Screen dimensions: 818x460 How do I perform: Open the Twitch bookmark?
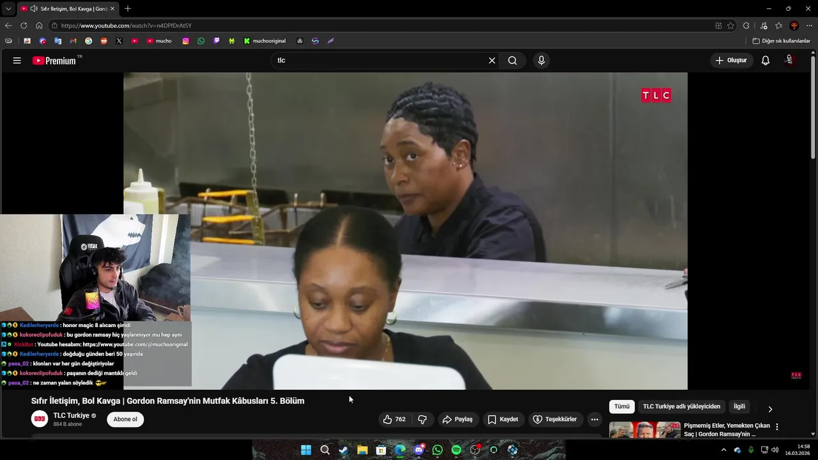click(217, 41)
